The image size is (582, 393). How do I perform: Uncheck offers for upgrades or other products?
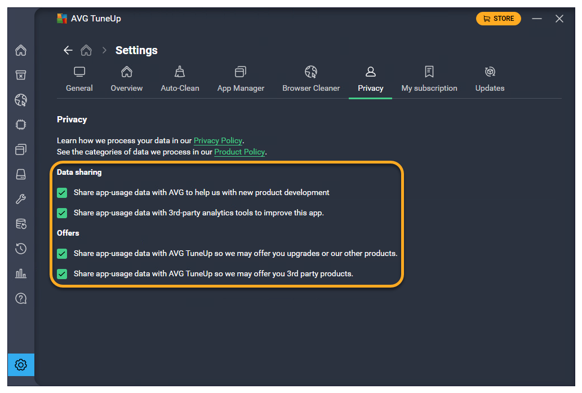pyautogui.click(x=62, y=254)
